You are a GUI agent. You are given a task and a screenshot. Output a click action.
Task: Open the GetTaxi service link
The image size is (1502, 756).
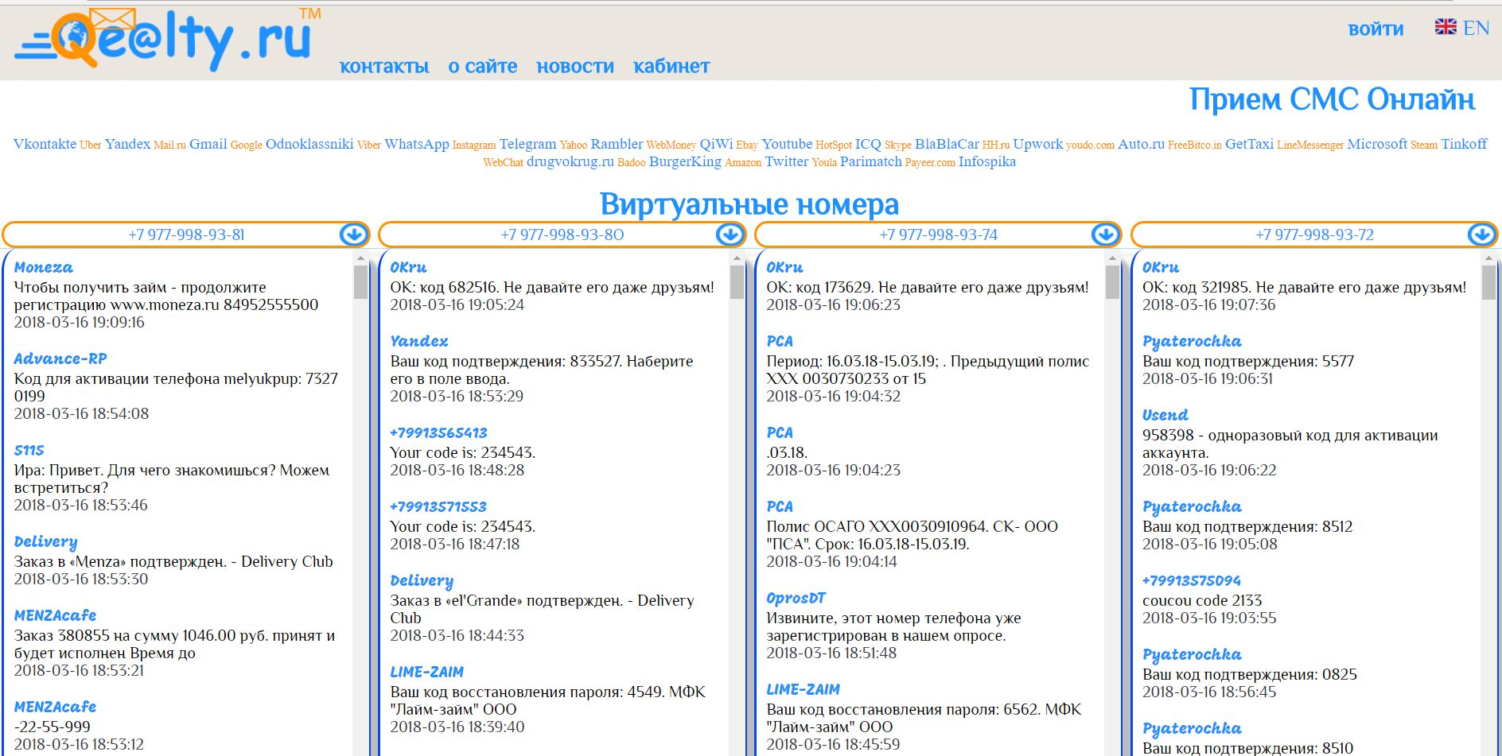click(x=1249, y=144)
